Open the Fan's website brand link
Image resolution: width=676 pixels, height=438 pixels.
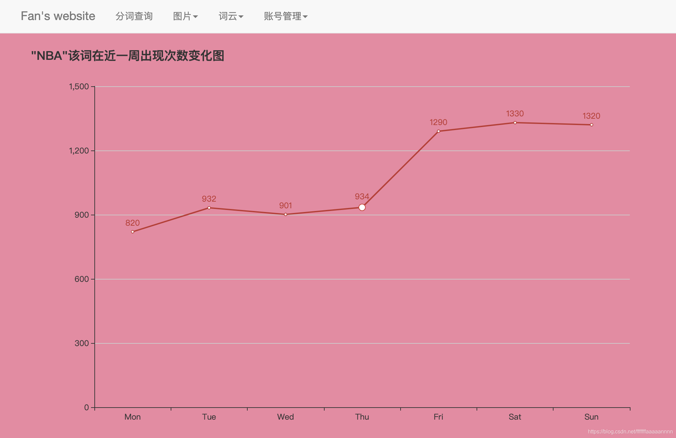tap(58, 16)
